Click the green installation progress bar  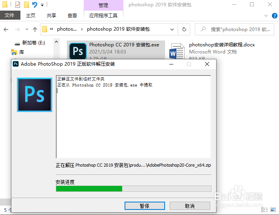point(134,189)
